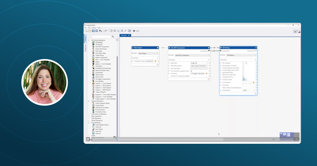Click the search magnifier in Actions panel
The width and height of the screenshot is (317, 166).
coord(113,37)
